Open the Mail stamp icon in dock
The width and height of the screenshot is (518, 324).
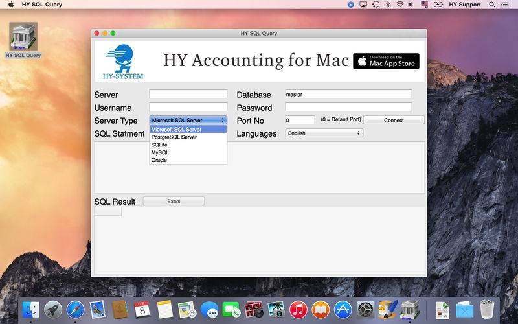98,310
